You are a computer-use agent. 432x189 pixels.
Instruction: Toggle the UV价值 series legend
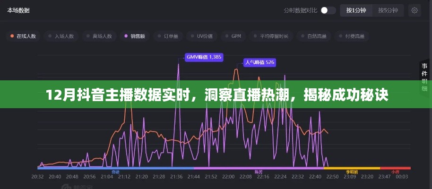(201, 36)
